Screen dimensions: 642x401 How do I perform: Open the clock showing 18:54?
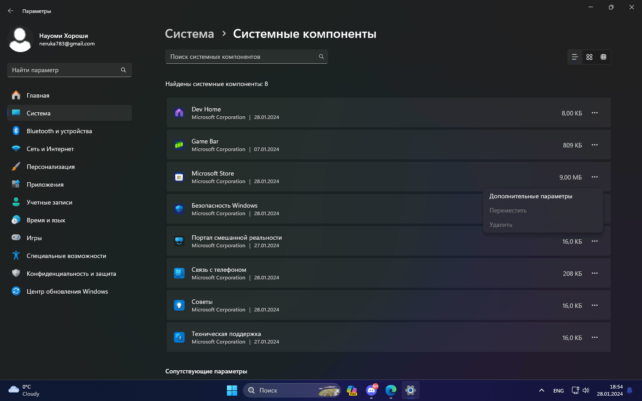[610, 390]
